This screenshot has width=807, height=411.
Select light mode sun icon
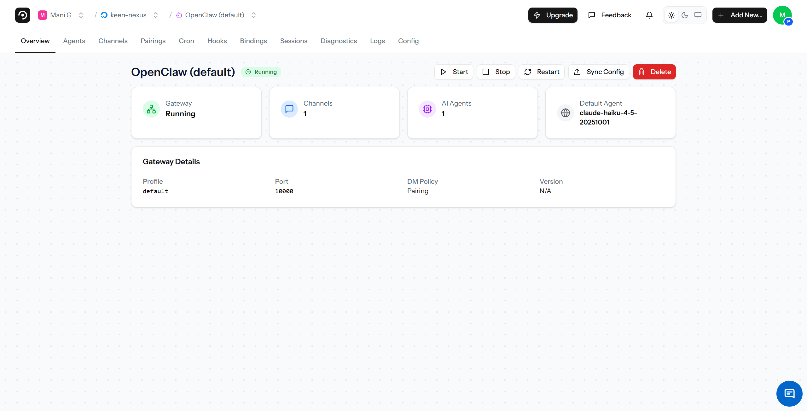click(x=671, y=15)
